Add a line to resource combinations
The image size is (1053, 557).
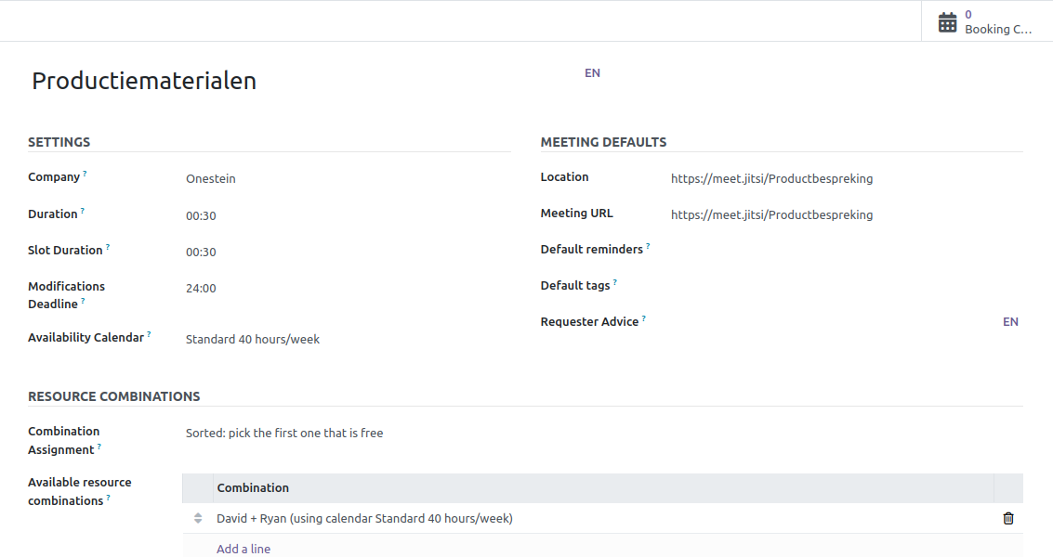(x=243, y=549)
